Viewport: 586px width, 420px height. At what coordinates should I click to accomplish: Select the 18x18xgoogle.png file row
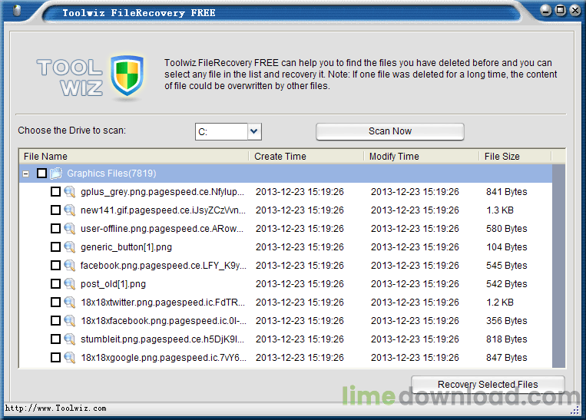pyautogui.click(x=163, y=358)
